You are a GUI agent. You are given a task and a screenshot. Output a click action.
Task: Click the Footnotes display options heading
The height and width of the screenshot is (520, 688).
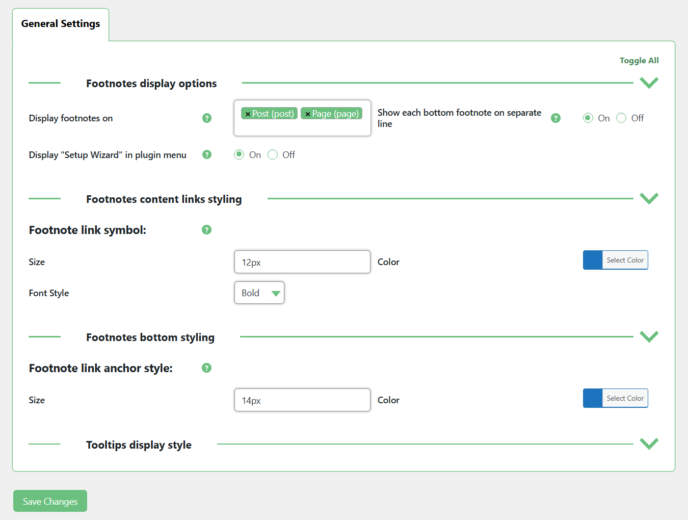151,84
